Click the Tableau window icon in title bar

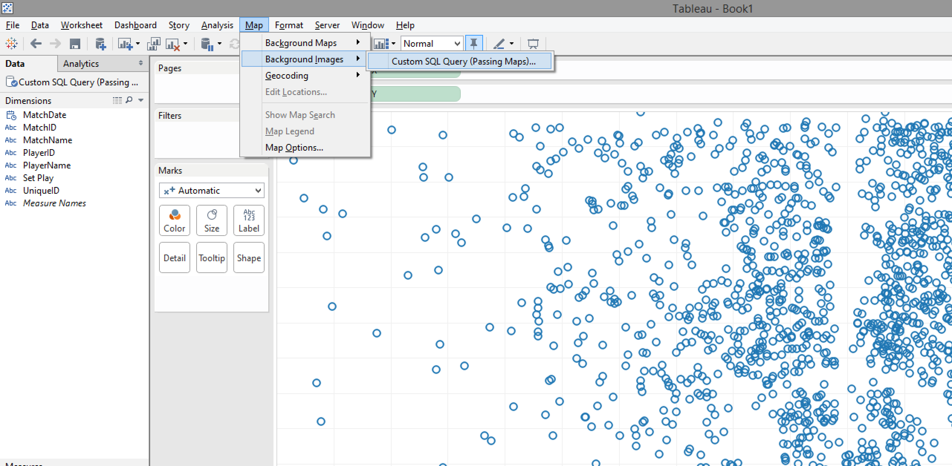(7, 8)
